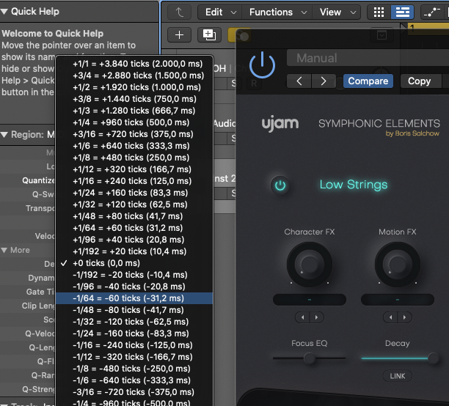Choose -1/32 = -120 ticks delay

point(134,322)
